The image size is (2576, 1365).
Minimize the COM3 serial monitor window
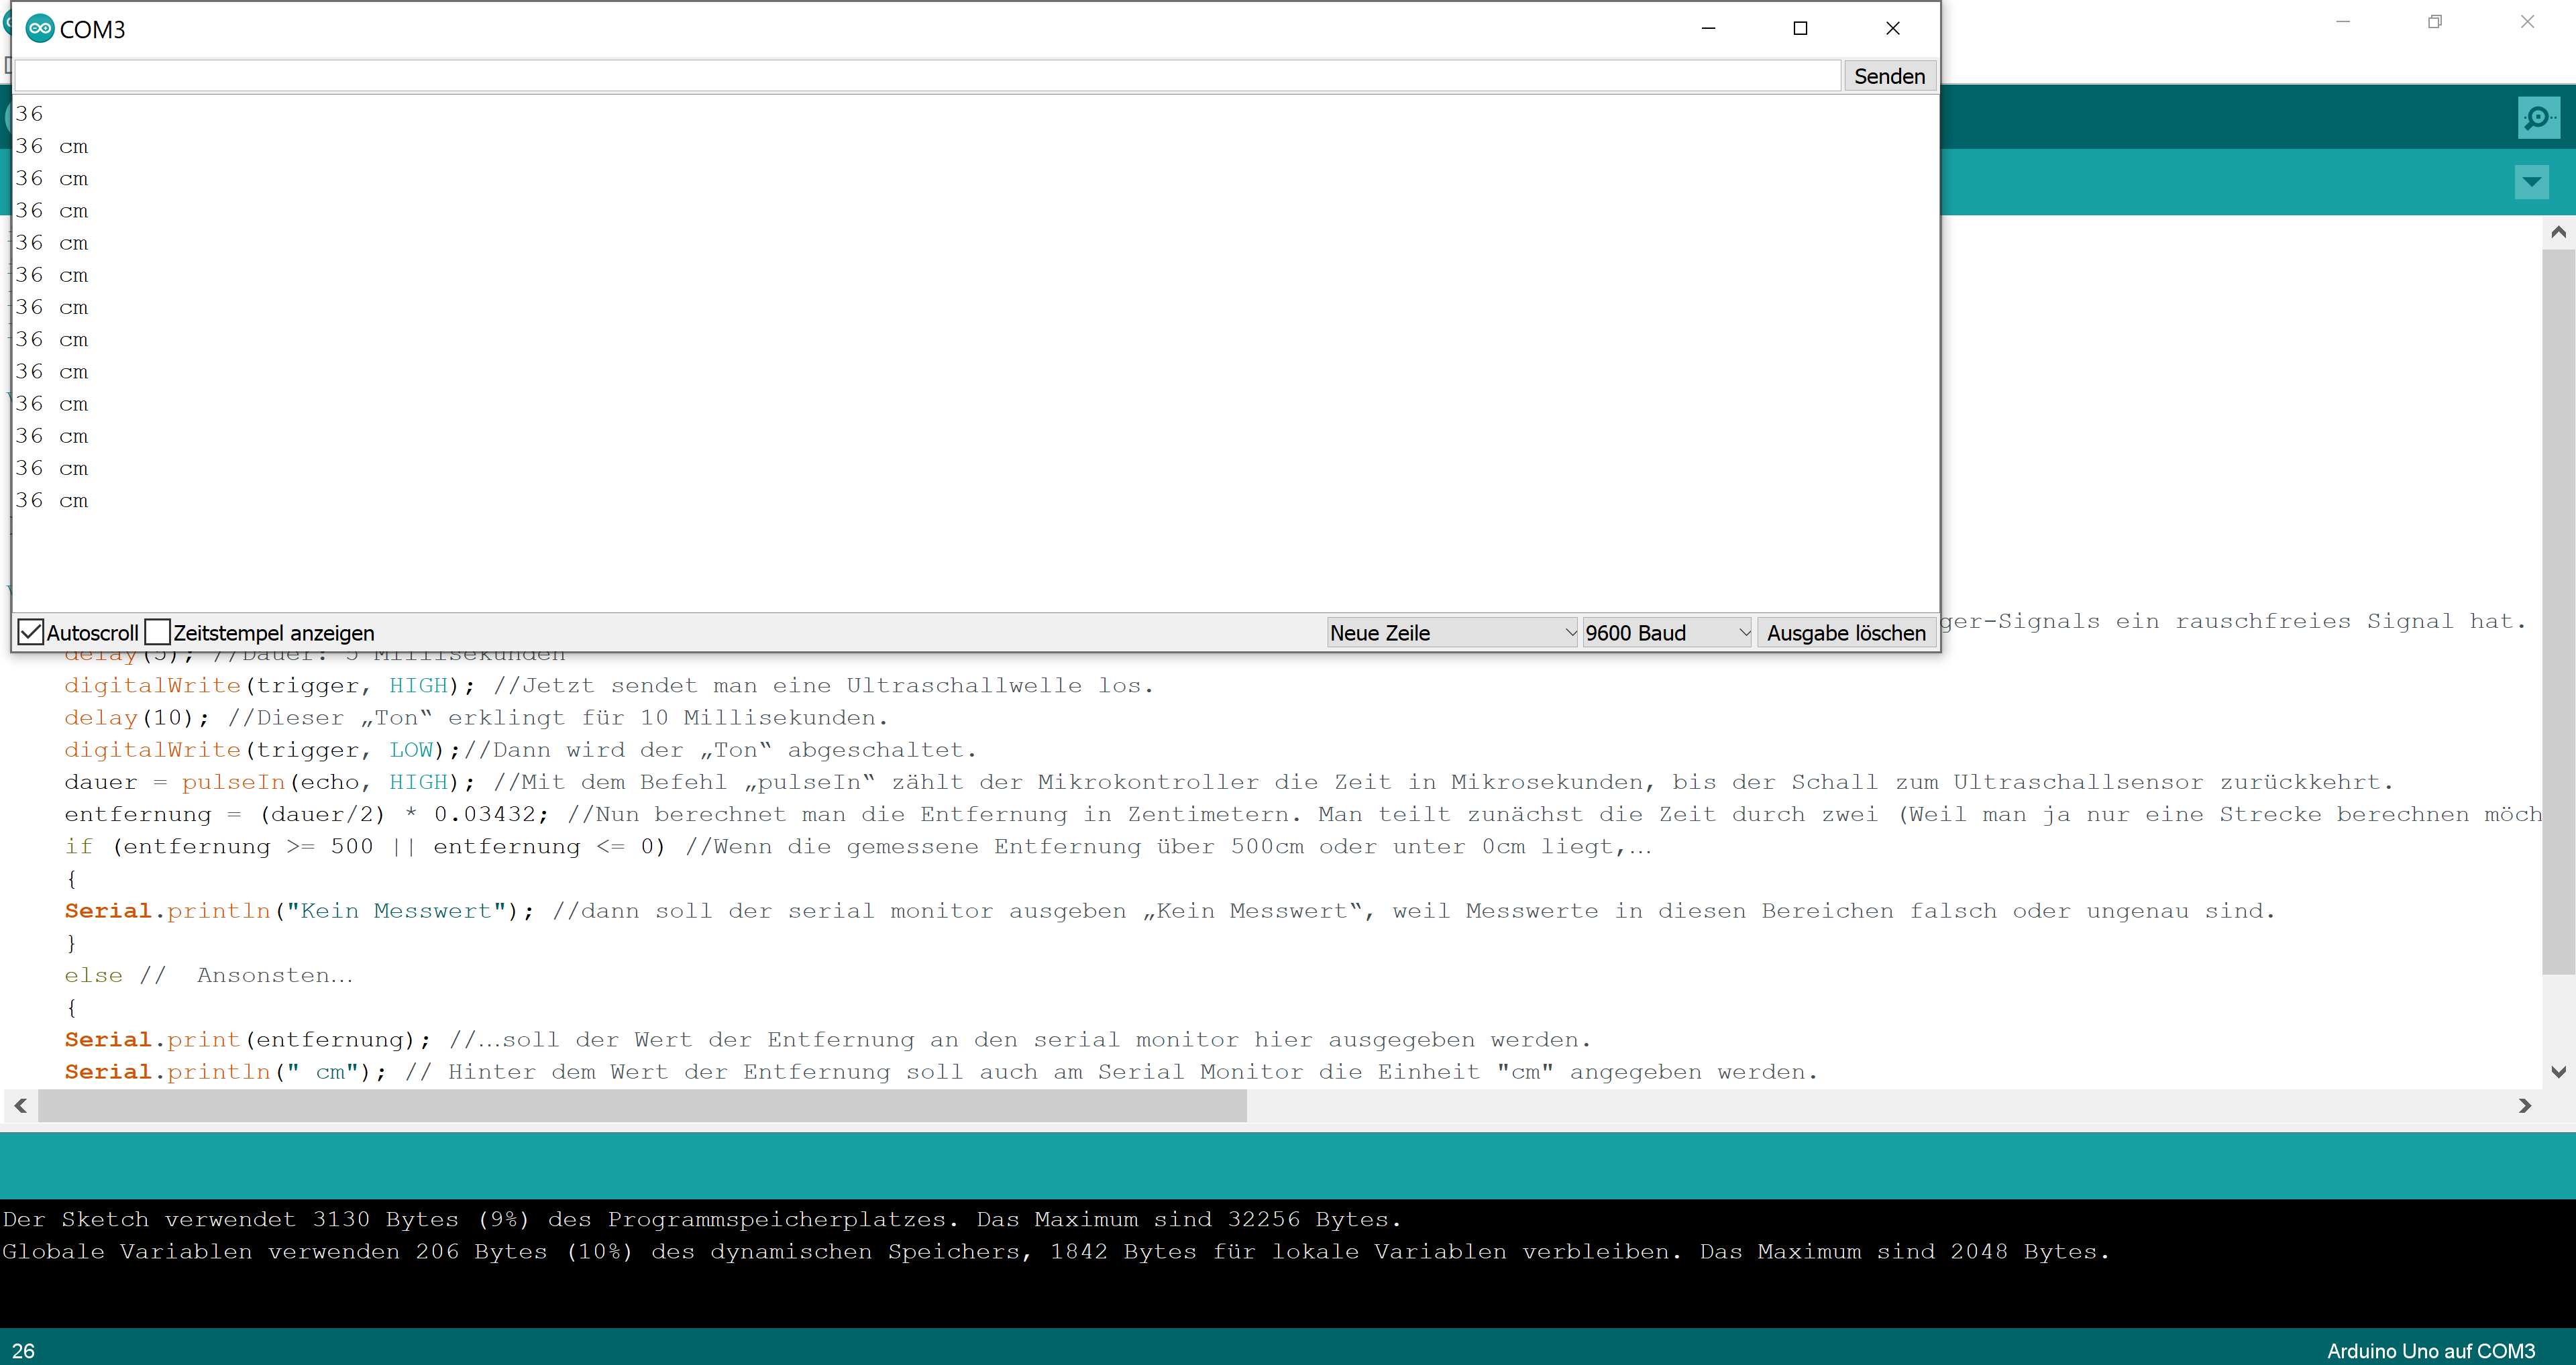coord(1708,28)
